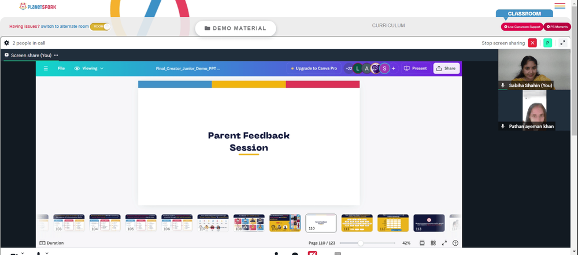Click the PlanetSpark logo

pos(38,6)
